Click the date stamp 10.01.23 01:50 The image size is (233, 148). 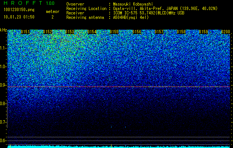[x=19, y=17]
